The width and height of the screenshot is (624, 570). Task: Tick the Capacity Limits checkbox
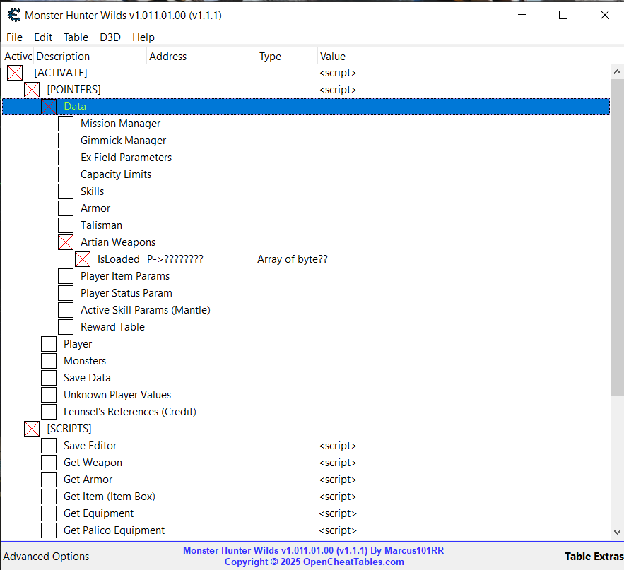(x=66, y=174)
